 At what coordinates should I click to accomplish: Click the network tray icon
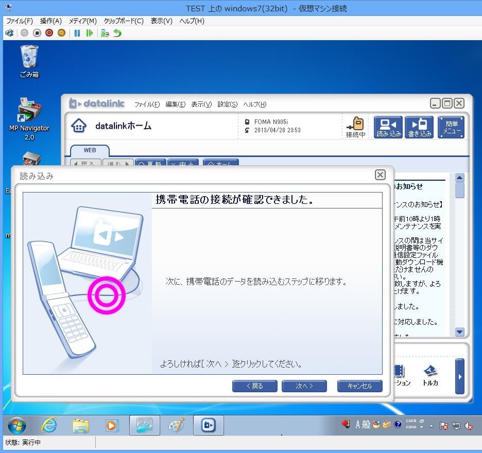(x=456, y=426)
